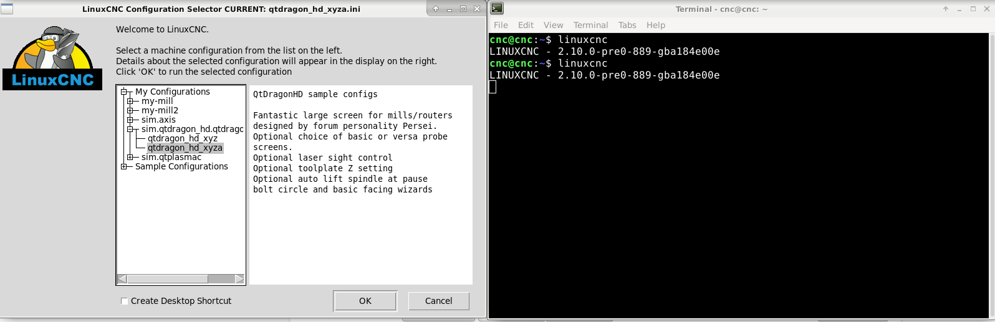Click 'Welcome to LinuxCNC.' text
This screenshot has width=995, height=322.
click(162, 29)
